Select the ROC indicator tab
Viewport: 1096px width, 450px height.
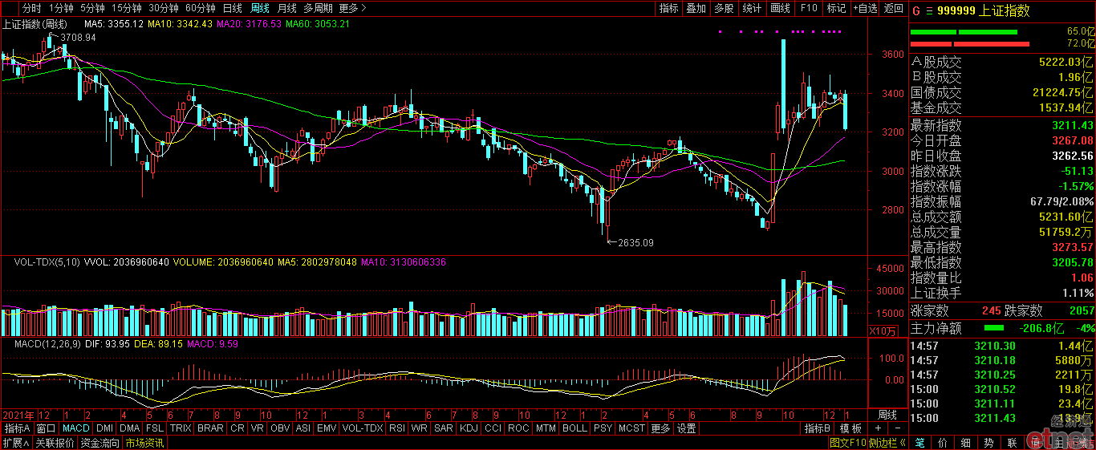519,428
